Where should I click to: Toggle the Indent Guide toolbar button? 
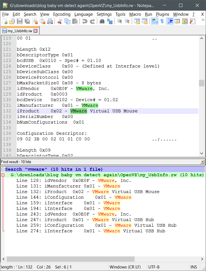coord(170,21)
